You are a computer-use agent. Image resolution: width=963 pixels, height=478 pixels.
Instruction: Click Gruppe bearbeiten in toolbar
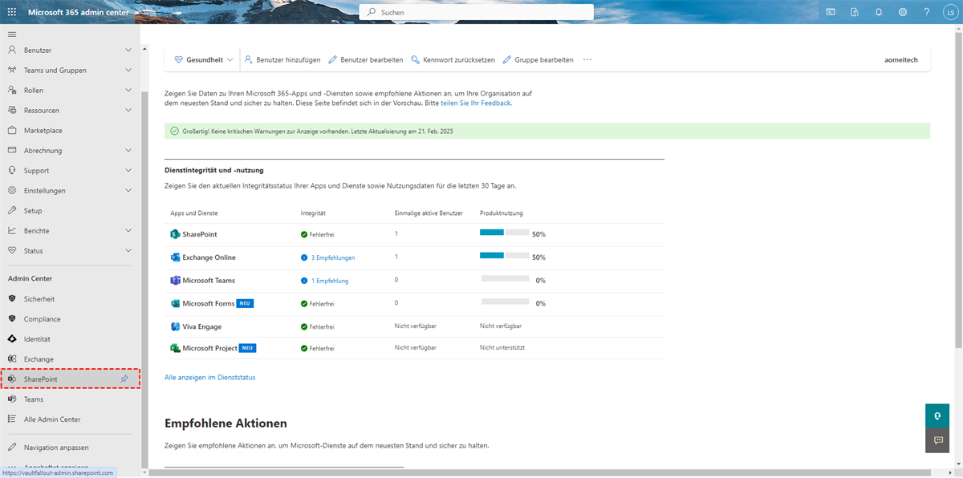[538, 59]
